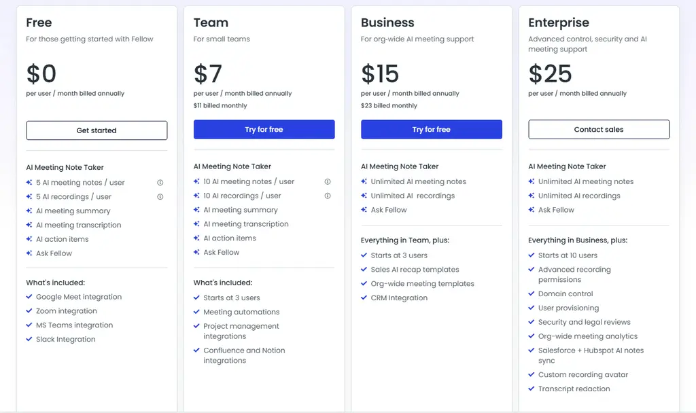Click the Contact sales button
Viewport: 696px width, 413px height.
(x=599, y=129)
